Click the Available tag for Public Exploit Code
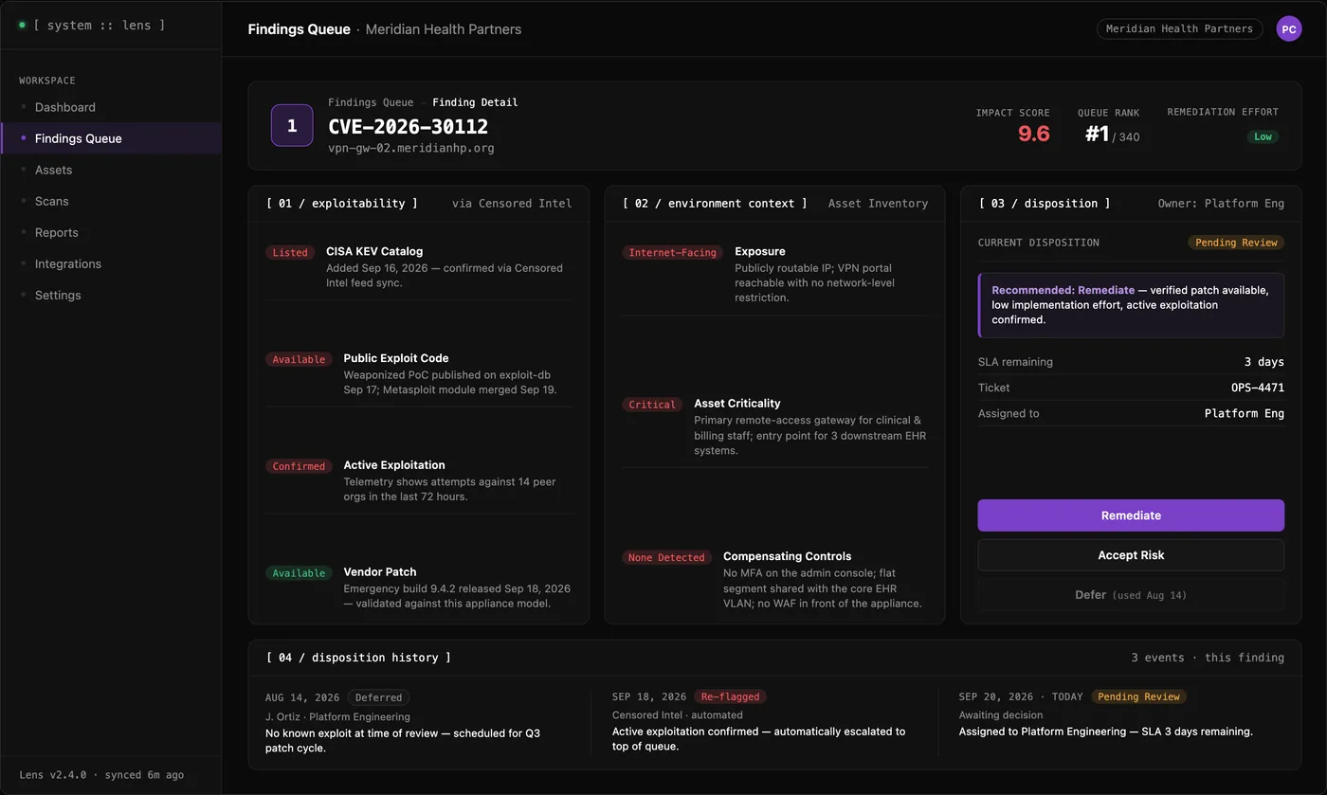 pyautogui.click(x=299, y=360)
